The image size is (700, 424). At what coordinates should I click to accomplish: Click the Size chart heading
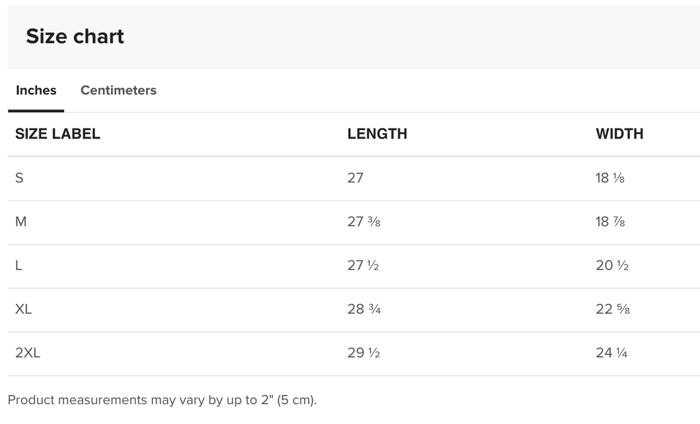tap(75, 36)
